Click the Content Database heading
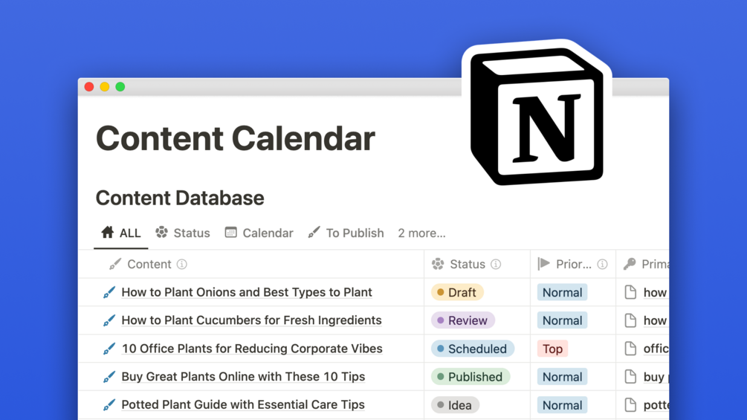 click(180, 198)
